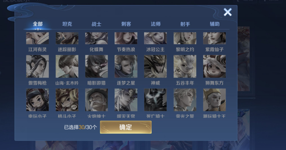Show the 法师 hero tab
The width and height of the screenshot is (286, 150).
pos(156,24)
